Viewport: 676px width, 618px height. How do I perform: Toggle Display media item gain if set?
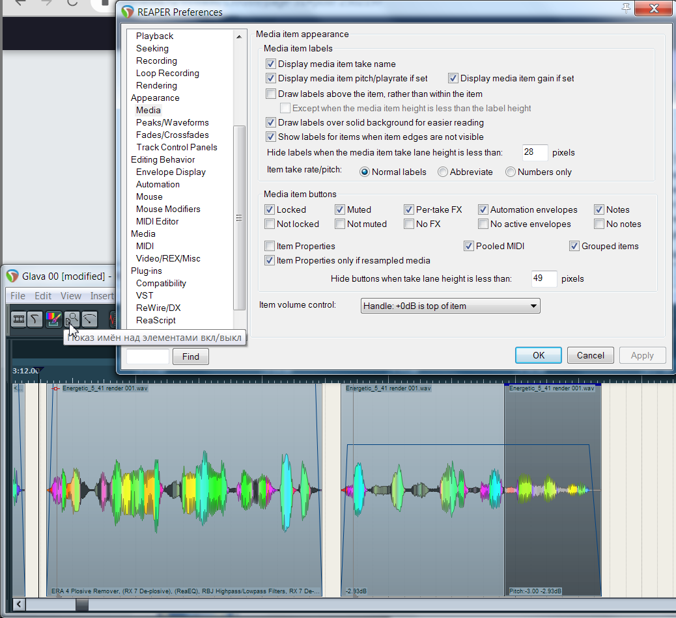point(453,78)
